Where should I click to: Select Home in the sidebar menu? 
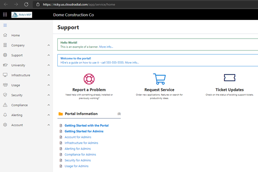tap(15, 35)
